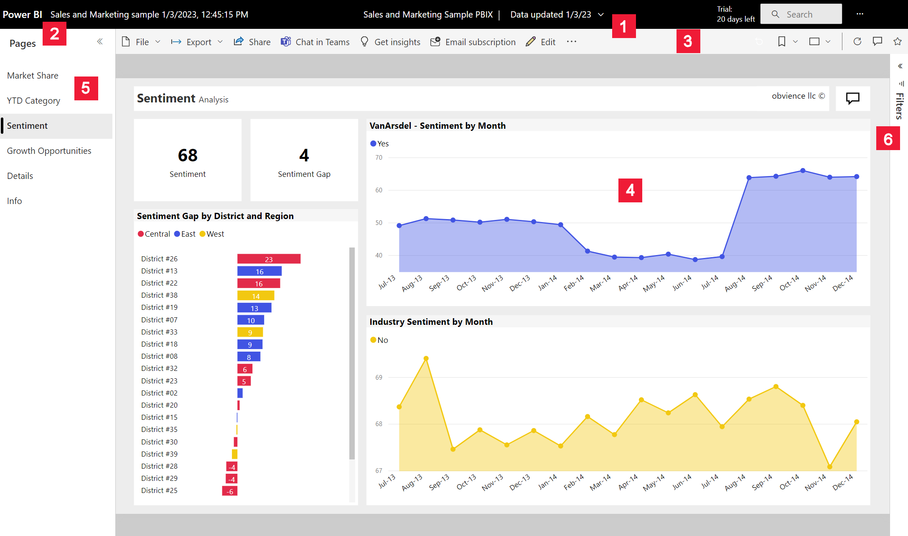Click the Chat in Teams button
The image size is (908, 536).
(x=315, y=42)
